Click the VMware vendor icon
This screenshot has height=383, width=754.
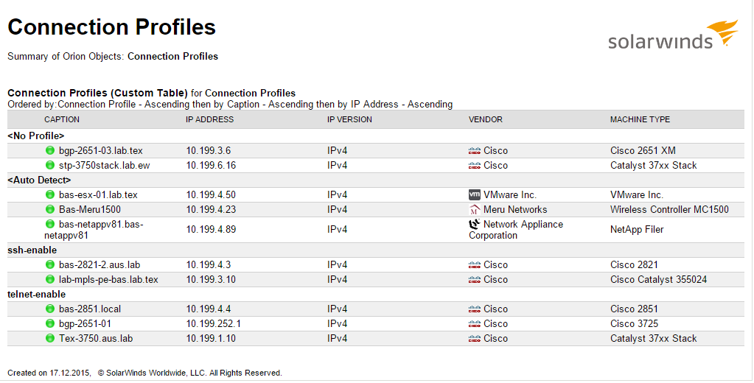coord(475,195)
